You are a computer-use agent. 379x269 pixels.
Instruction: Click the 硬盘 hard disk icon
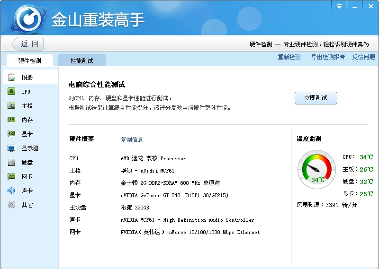pyautogui.click(x=11, y=162)
